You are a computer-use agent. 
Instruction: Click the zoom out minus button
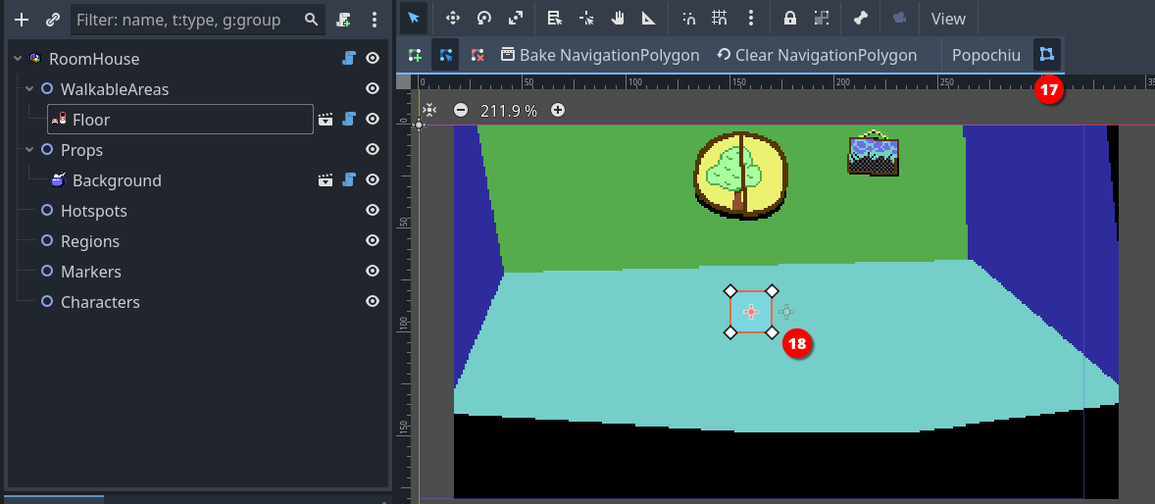tap(461, 111)
